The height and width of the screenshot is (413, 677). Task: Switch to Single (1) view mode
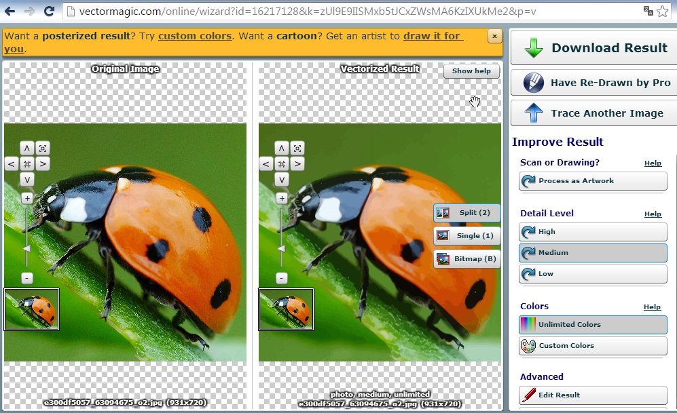tap(467, 236)
